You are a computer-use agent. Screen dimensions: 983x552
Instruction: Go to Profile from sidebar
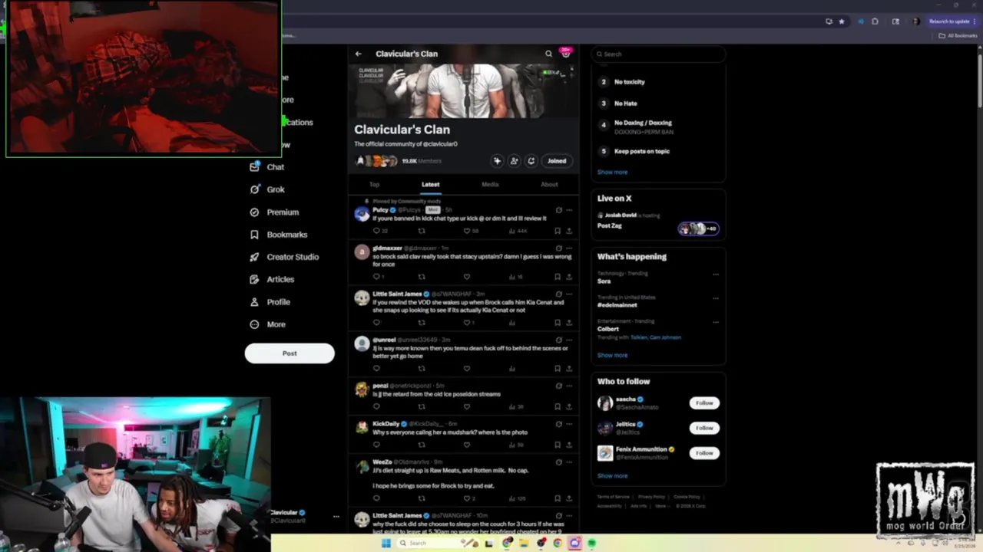click(x=270, y=302)
